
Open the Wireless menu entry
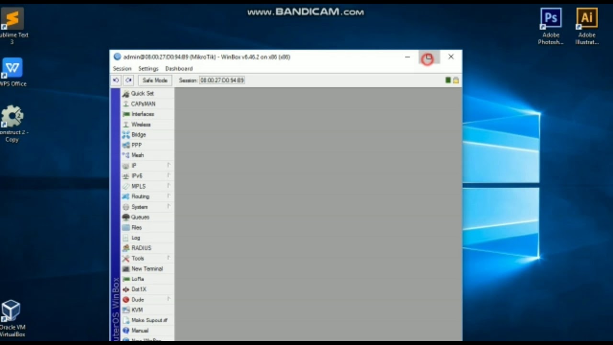147,125
